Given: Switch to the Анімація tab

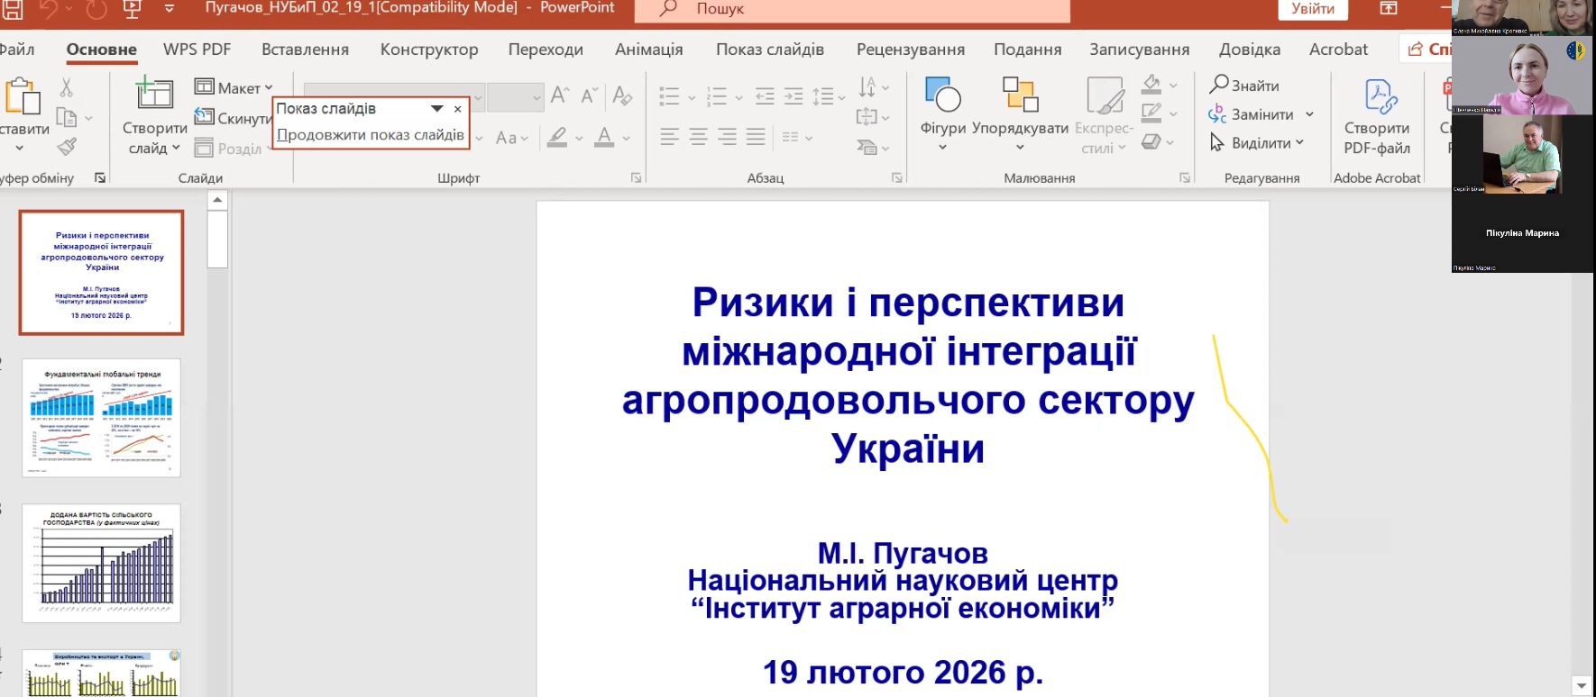Looking at the screenshot, I should (x=648, y=50).
